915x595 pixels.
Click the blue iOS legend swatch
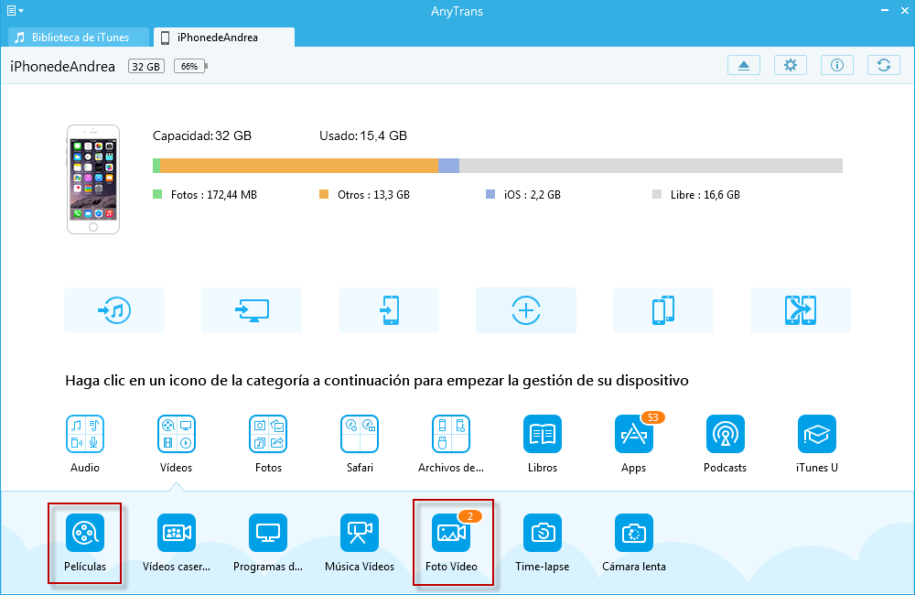tap(490, 194)
